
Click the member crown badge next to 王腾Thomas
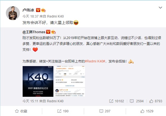click(x=53, y=32)
